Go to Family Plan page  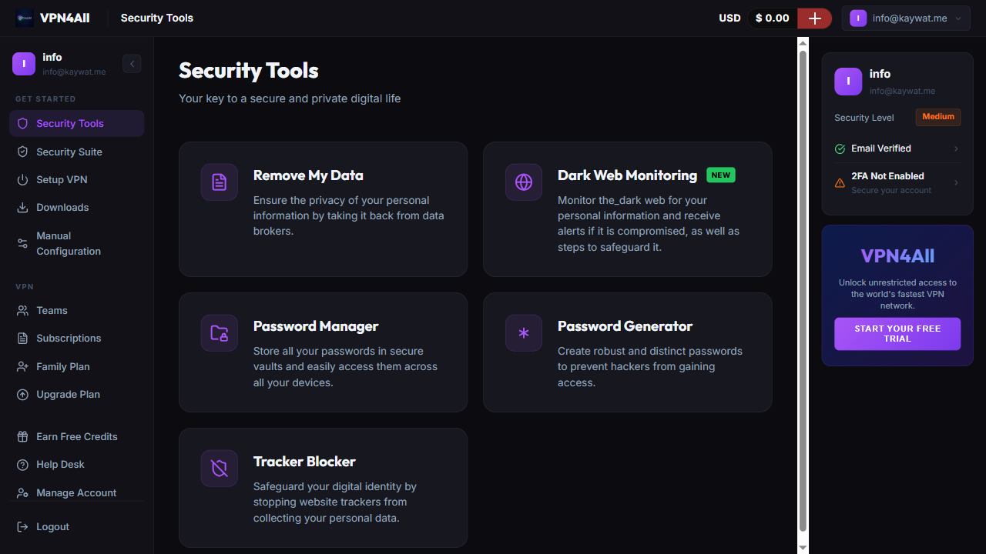click(x=77, y=366)
